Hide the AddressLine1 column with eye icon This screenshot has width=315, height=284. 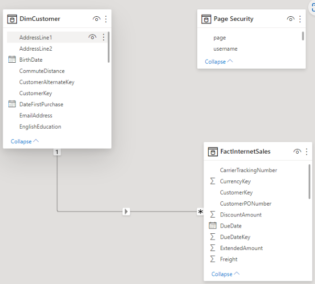click(x=93, y=37)
